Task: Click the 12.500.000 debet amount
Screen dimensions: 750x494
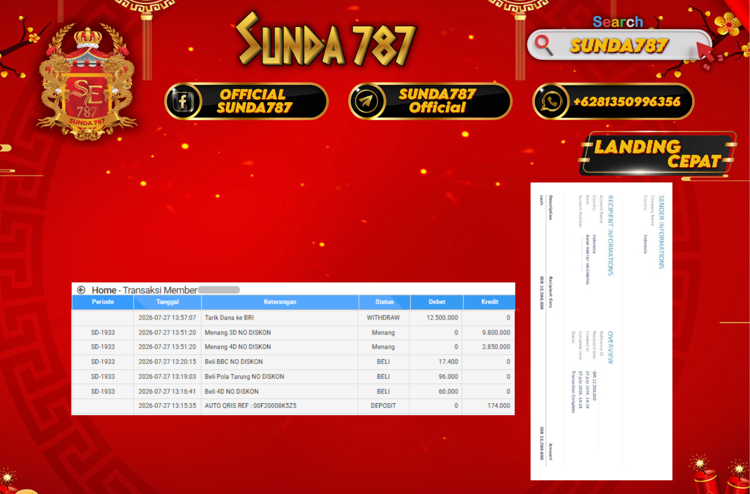Action: 442,318
